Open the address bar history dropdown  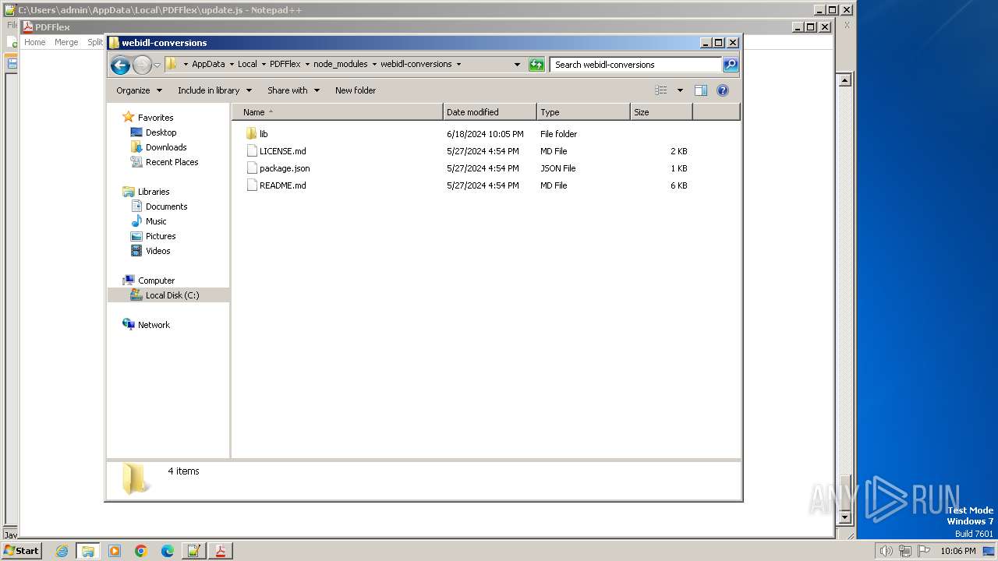coord(517,65)
